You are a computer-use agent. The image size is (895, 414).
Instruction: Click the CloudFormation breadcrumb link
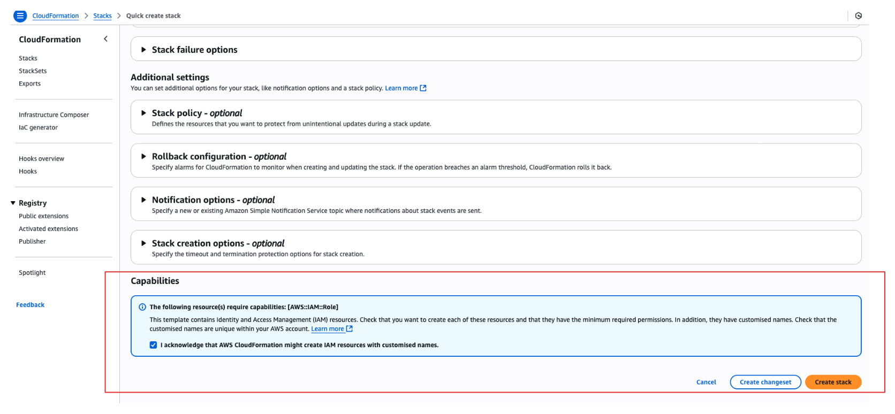pyautogui.click(x=56, y=16)
